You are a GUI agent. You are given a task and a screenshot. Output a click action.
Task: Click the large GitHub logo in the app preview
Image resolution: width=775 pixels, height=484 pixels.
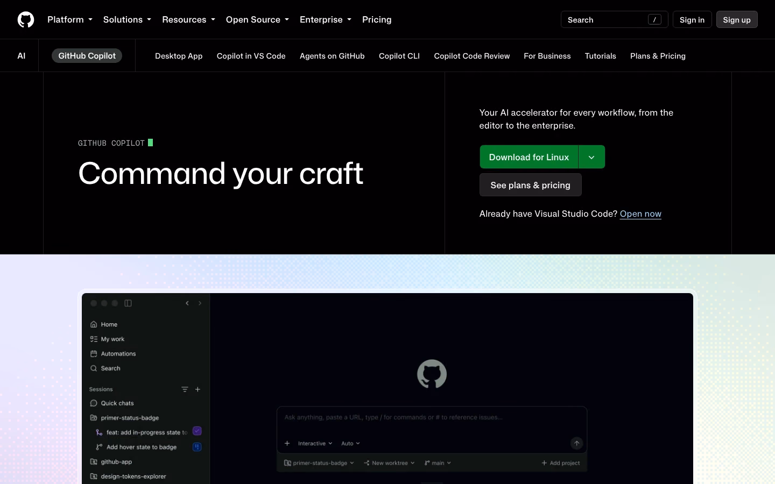(x=432, y=374)
